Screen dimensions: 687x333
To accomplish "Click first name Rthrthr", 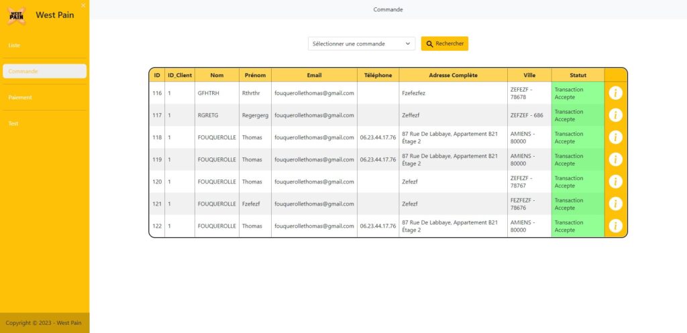I will [x=251, y=93].
